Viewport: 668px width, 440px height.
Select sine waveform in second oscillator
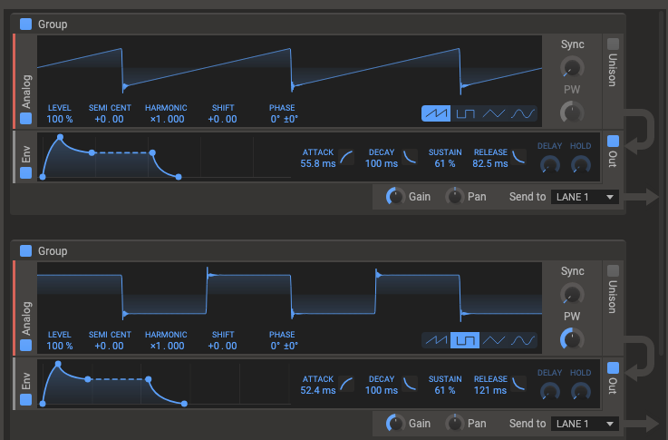(x=523, y=340)
